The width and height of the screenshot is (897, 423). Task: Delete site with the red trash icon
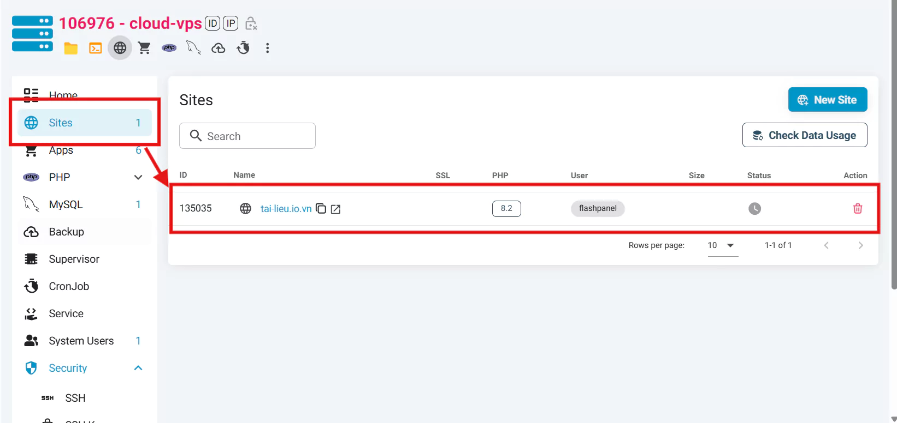pos(857,209)
